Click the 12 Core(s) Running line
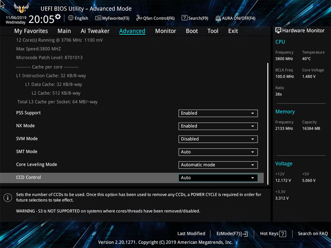This screenshot has height=248, width=331. [59, 40]
